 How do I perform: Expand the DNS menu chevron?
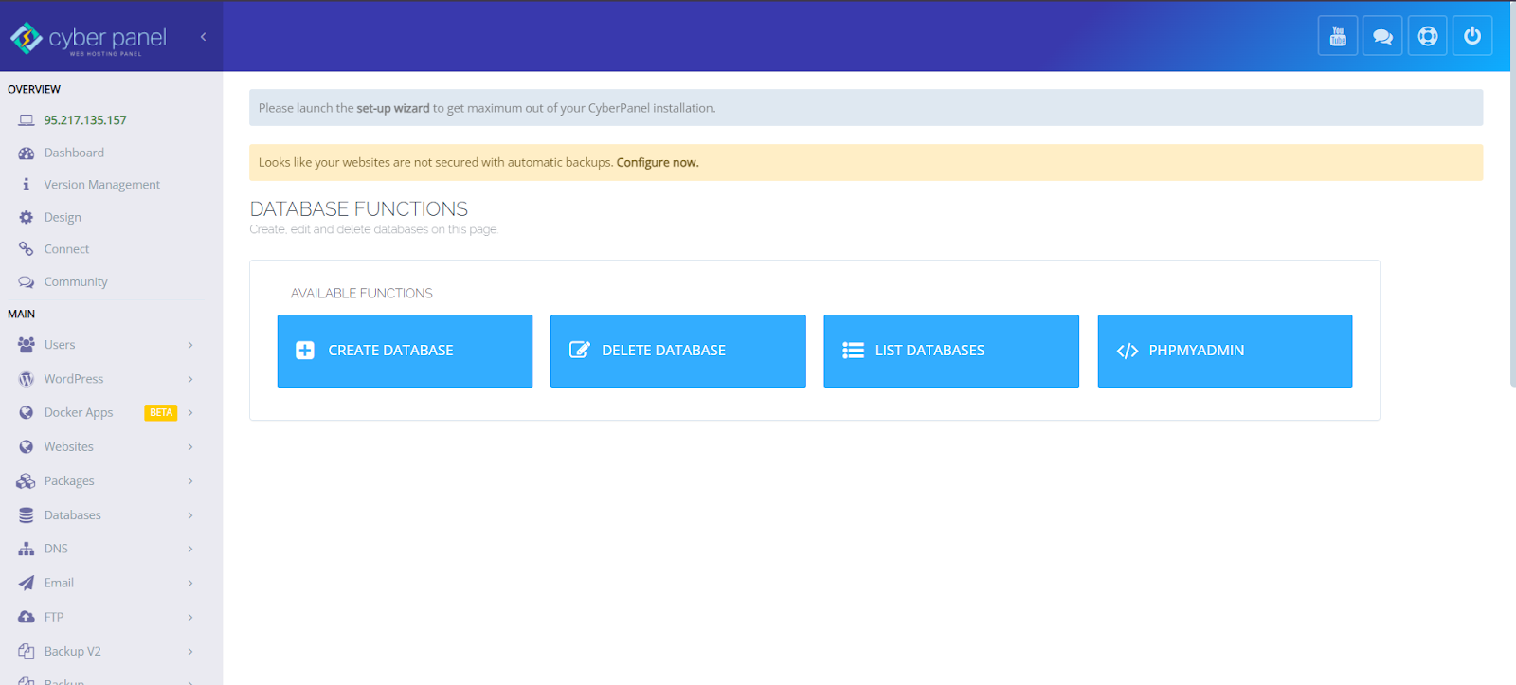(190, 549)
